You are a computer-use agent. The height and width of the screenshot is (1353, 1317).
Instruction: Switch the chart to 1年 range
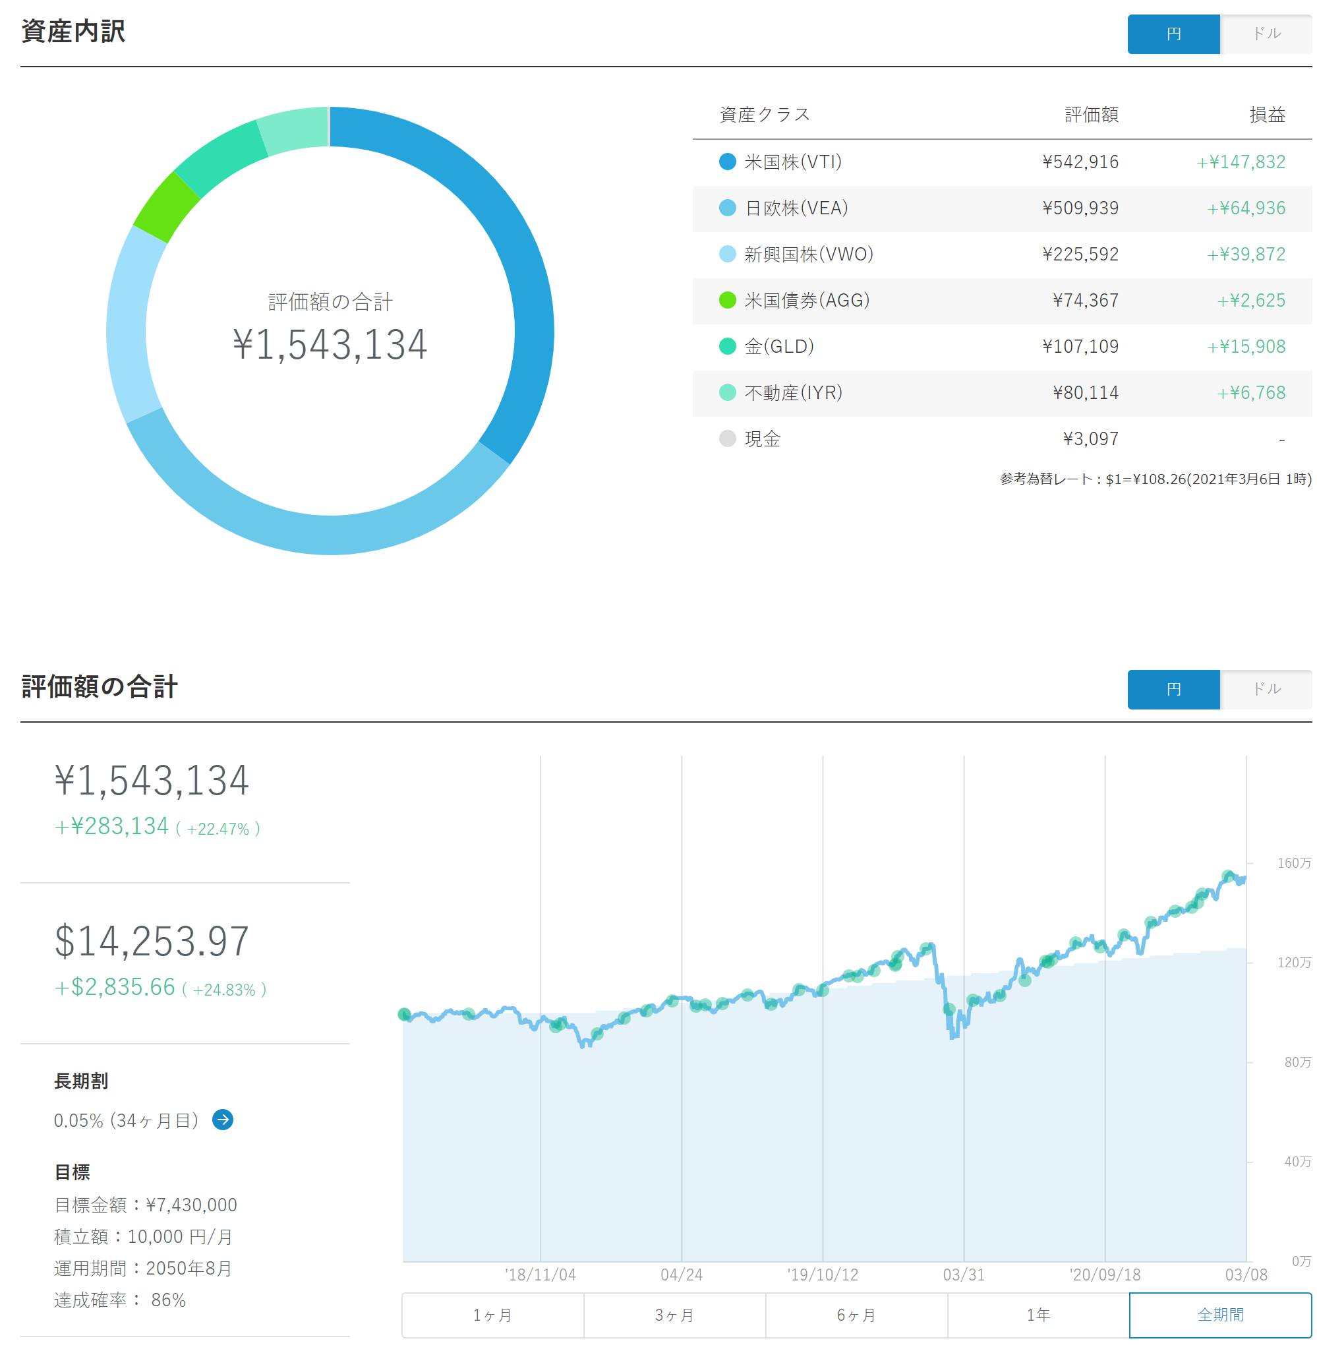(x=1038, y=1314)
